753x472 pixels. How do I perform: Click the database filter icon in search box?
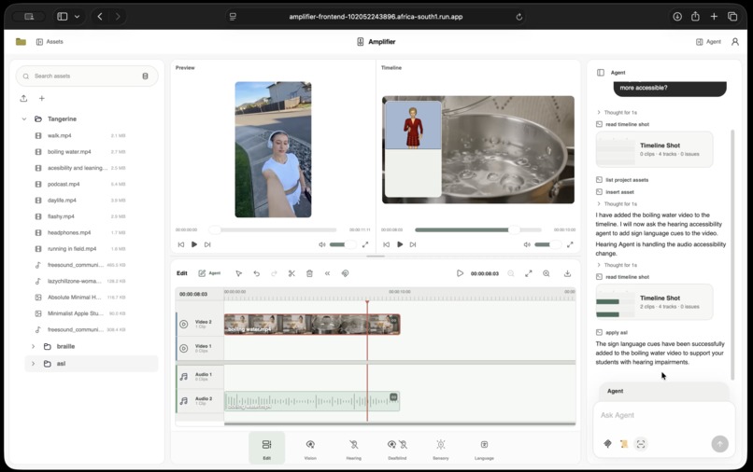145,76
